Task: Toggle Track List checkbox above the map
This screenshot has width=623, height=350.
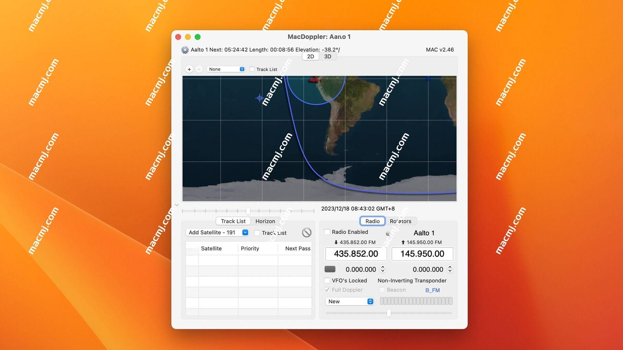Action: tap(252, 69)
